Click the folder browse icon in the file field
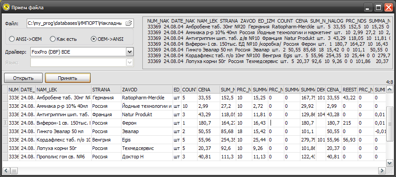The image size is (396, 177). pos(129,24)
